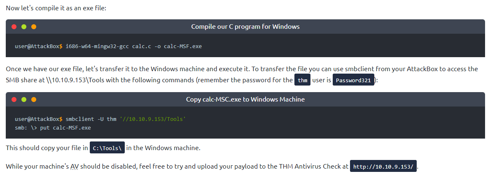
Task: Click the orange dot on the Compile terminal
Action: (x=34, y=27)
